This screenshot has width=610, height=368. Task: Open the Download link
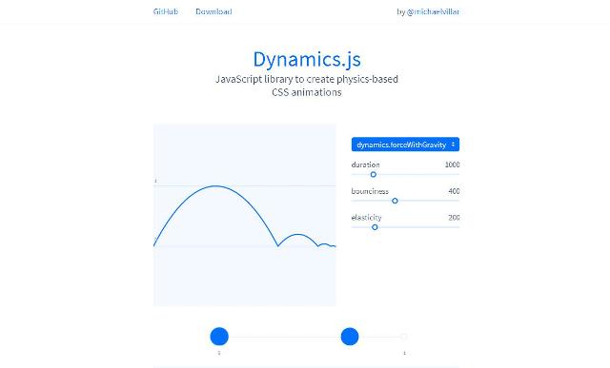(x=213, y=11)
